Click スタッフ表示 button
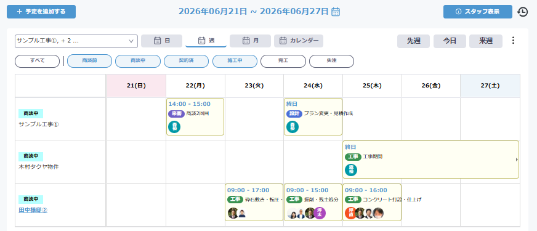Image resolution: width=537 pixels, height=231 pixels. pyautogui.click(x=478, y=12)
